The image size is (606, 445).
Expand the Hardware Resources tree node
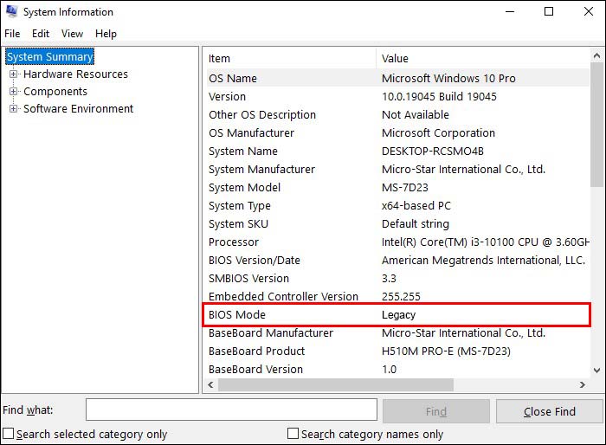pos(14,74)
